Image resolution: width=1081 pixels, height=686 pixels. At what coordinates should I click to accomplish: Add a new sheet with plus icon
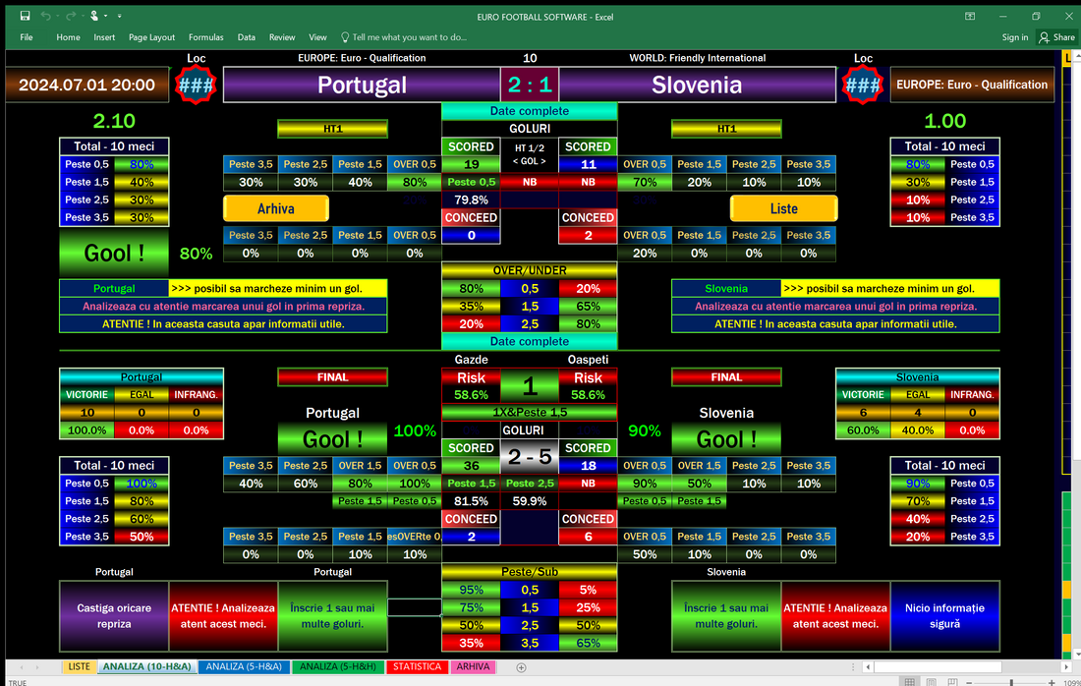(x=521, y=667)
